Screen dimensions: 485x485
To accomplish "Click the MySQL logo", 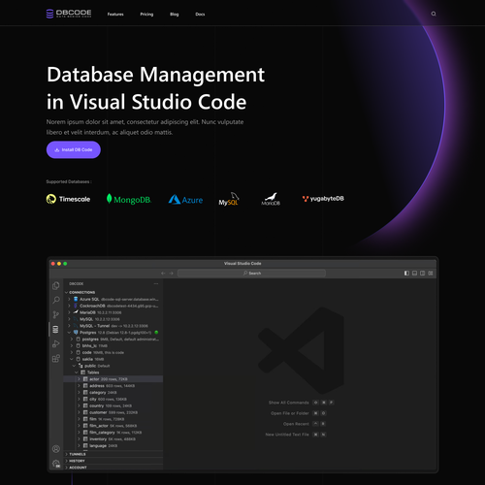I will (229, 199).
